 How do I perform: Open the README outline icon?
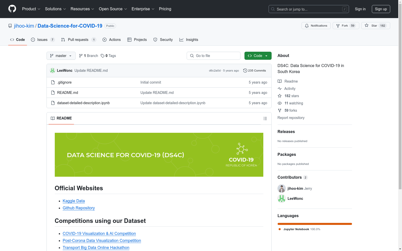click(265, 118)
